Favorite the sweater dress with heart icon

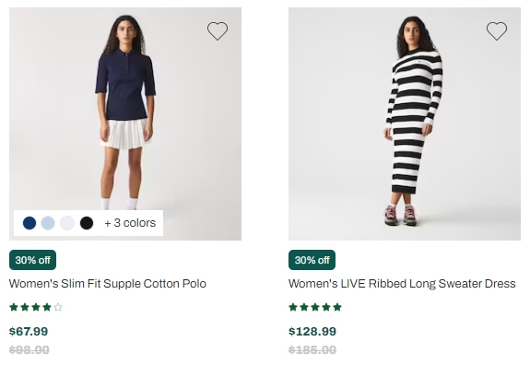tap(497, 31)
